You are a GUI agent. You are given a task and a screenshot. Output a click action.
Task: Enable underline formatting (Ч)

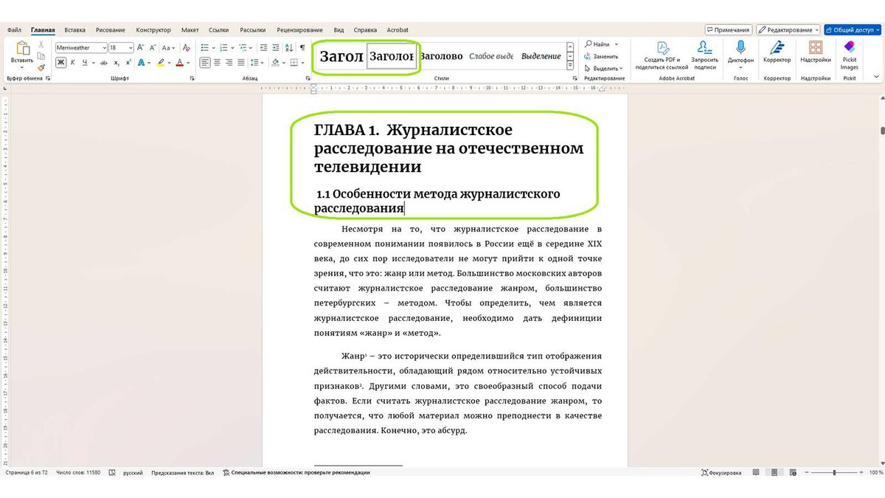(x=85, y=62)
